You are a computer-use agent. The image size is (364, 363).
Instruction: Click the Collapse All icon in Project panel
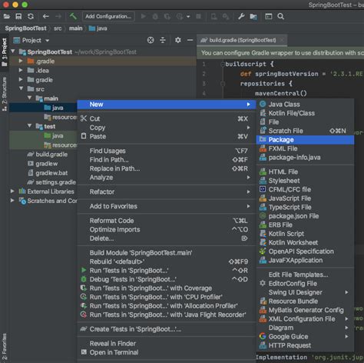pyautogui.click(x=163, y=40)
